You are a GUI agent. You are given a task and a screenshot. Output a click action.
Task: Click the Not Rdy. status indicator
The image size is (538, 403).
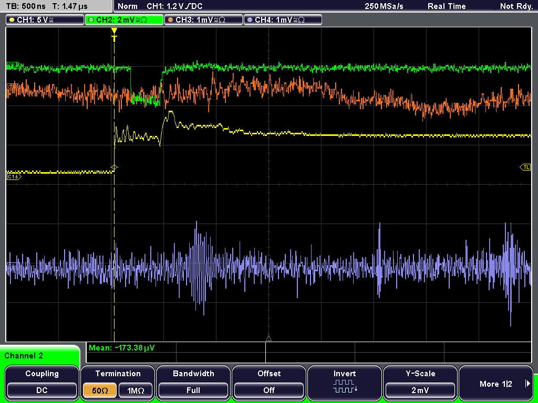point(516,6)
